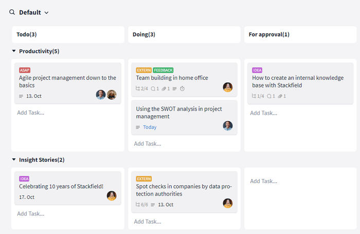Add Task in Productivity Todo column

coord(31,113)
